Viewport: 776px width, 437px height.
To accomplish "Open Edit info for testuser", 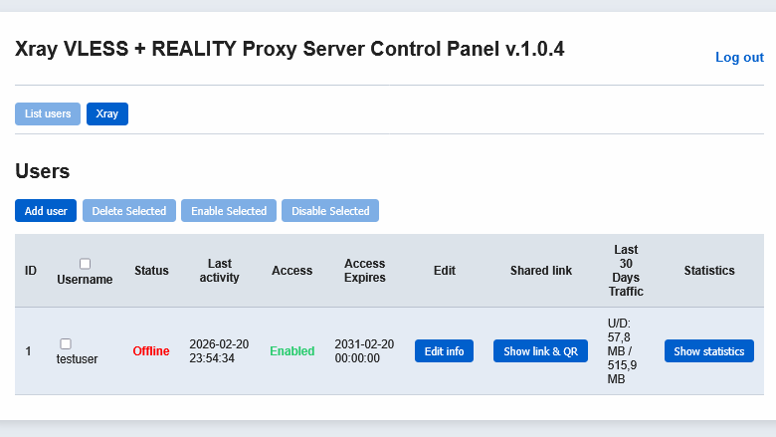I will pyautogui.click(x=444, y=351).
